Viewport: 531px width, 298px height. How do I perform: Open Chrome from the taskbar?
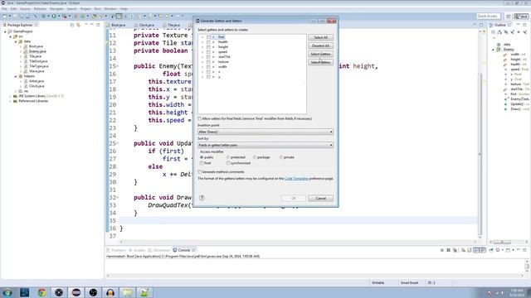[41, 292]
